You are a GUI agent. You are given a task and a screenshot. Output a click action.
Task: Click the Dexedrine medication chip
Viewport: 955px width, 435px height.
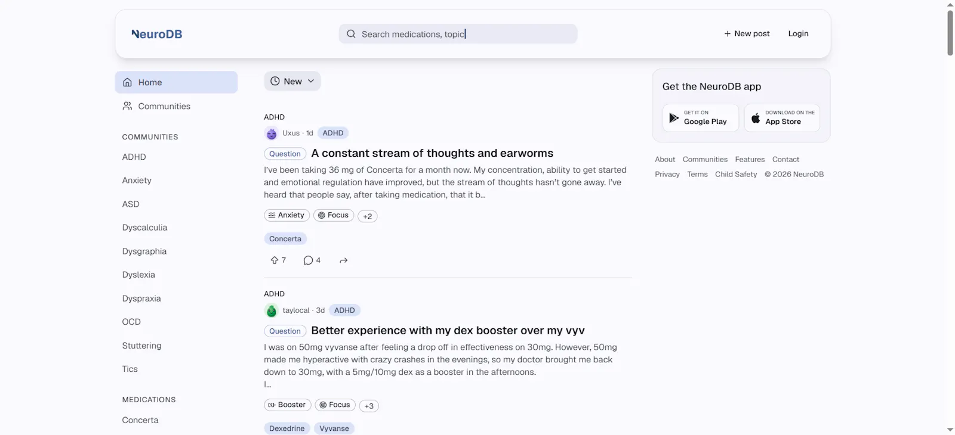[287, 428]
